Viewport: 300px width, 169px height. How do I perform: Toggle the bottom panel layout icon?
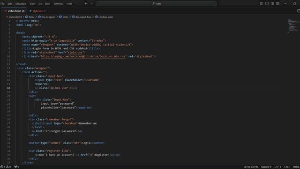point(267,3)
